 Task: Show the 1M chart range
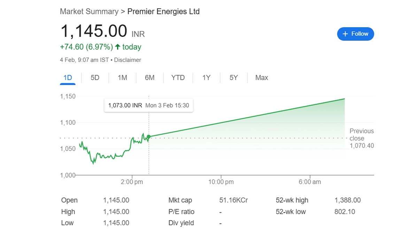point(122,78)
